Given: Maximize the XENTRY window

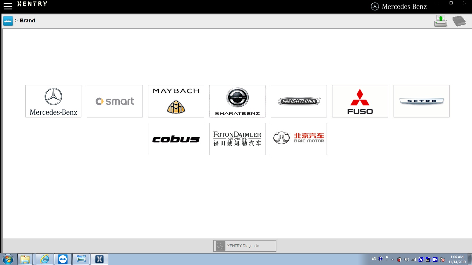Looking at the screenshot, I should (451, 3).
